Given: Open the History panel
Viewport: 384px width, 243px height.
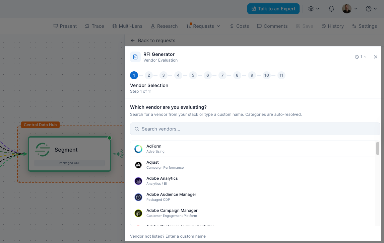Looking at the screenshot, I should pyautogui.click(x=332, y=26).
